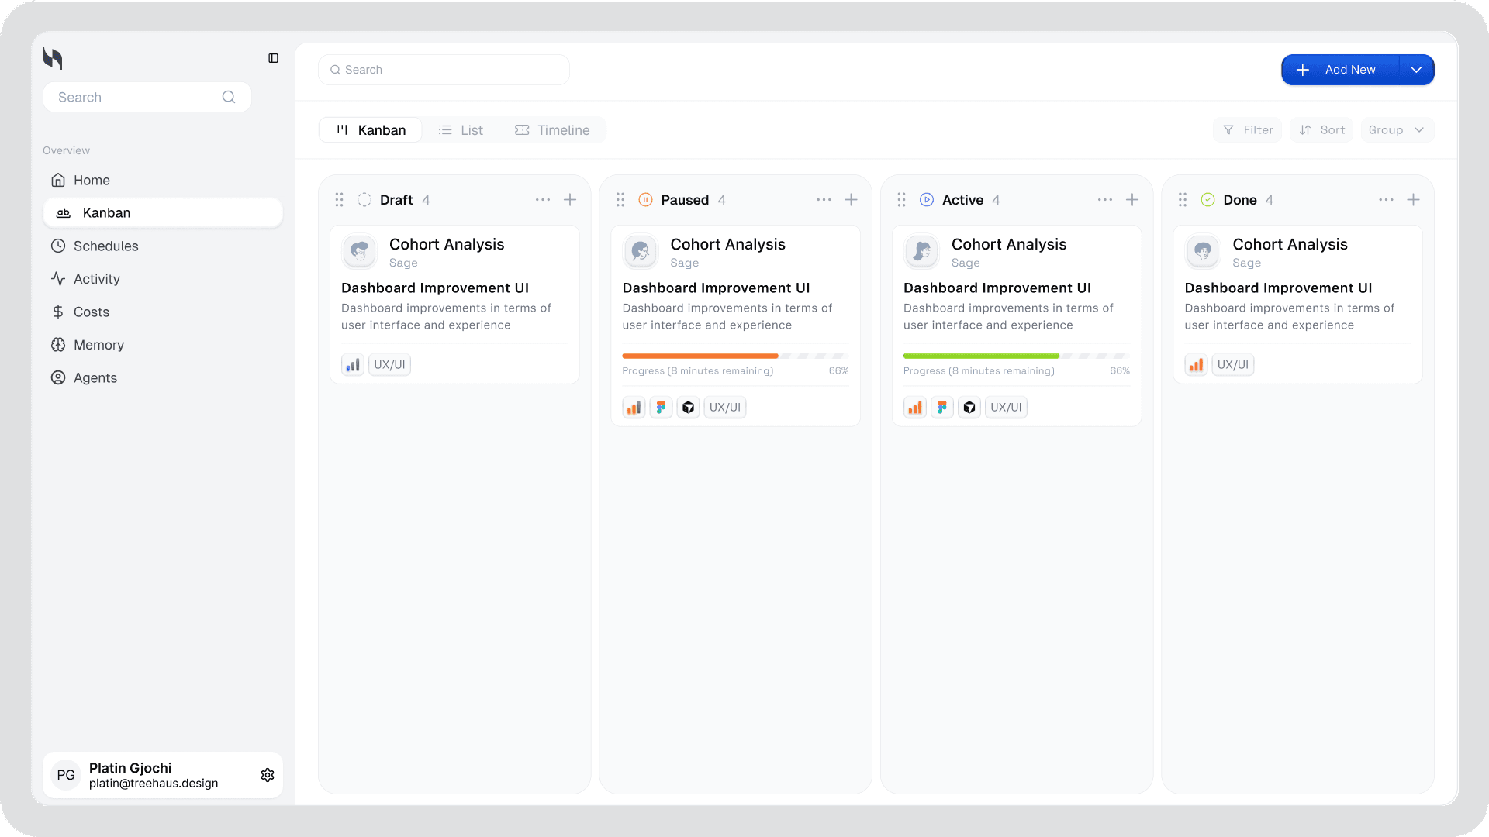Open the Group dropdown
The image size is (1489, 837).
coord(1397,130)
